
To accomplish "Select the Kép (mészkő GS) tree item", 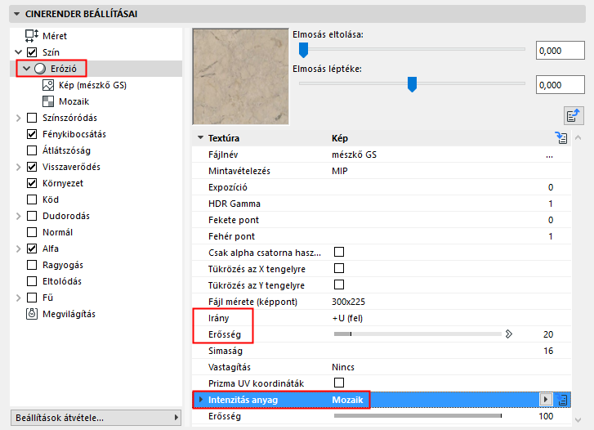I will point(92,85).
